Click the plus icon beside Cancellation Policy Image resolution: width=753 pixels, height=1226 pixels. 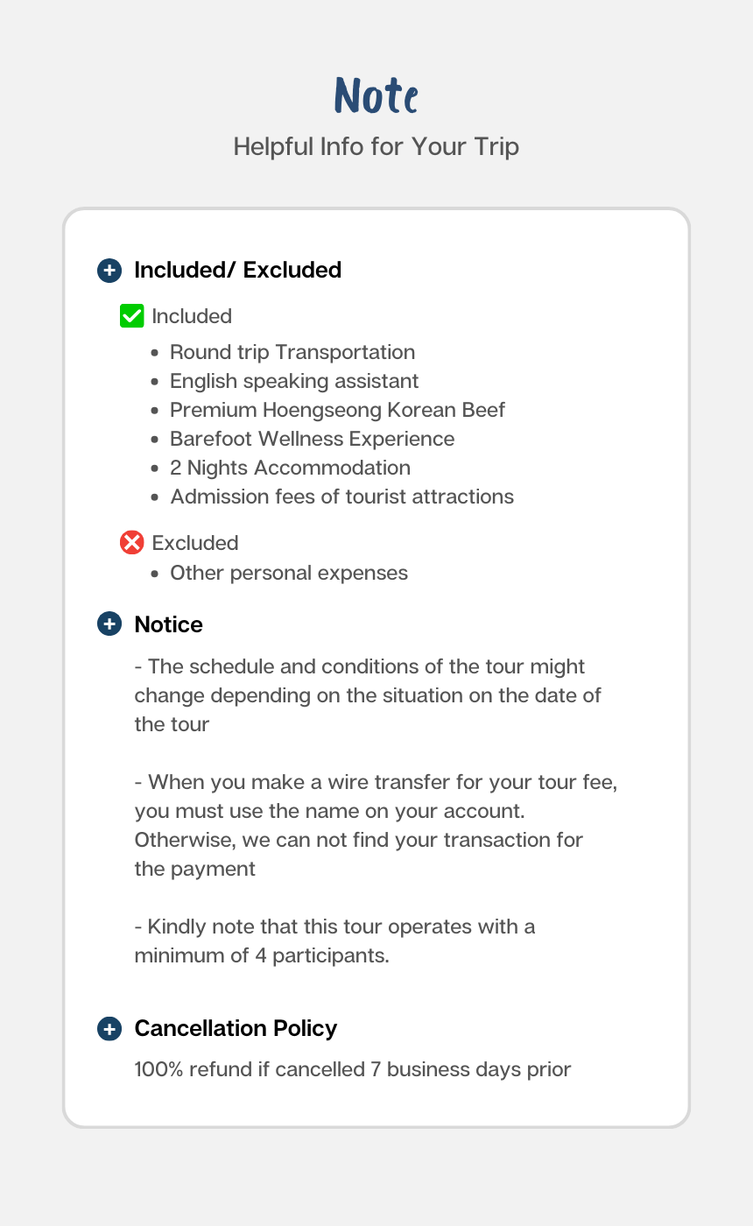coord(109,1028)
